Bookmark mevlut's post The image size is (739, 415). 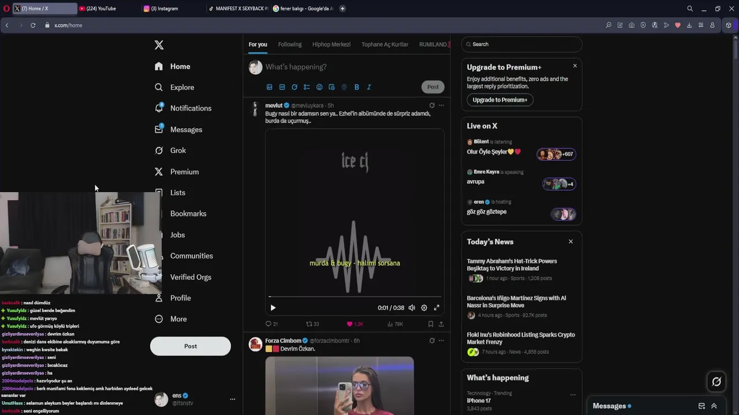(431, 324)
